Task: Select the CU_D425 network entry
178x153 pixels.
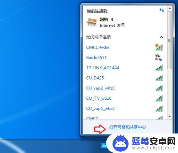Action: pos(125,78)
